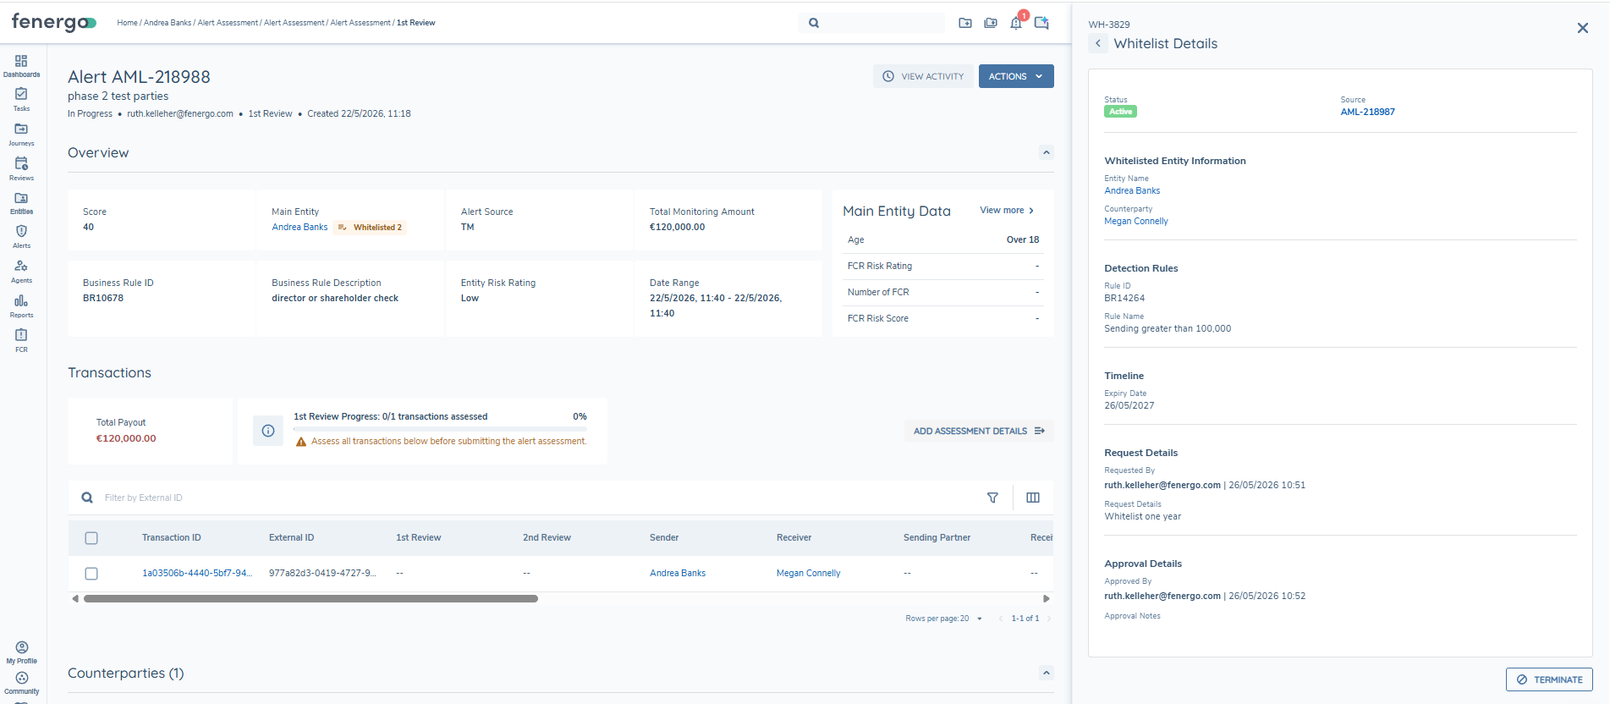Open the column settings icon
Screen dimensions: 1610x704
coord(1033,498)
